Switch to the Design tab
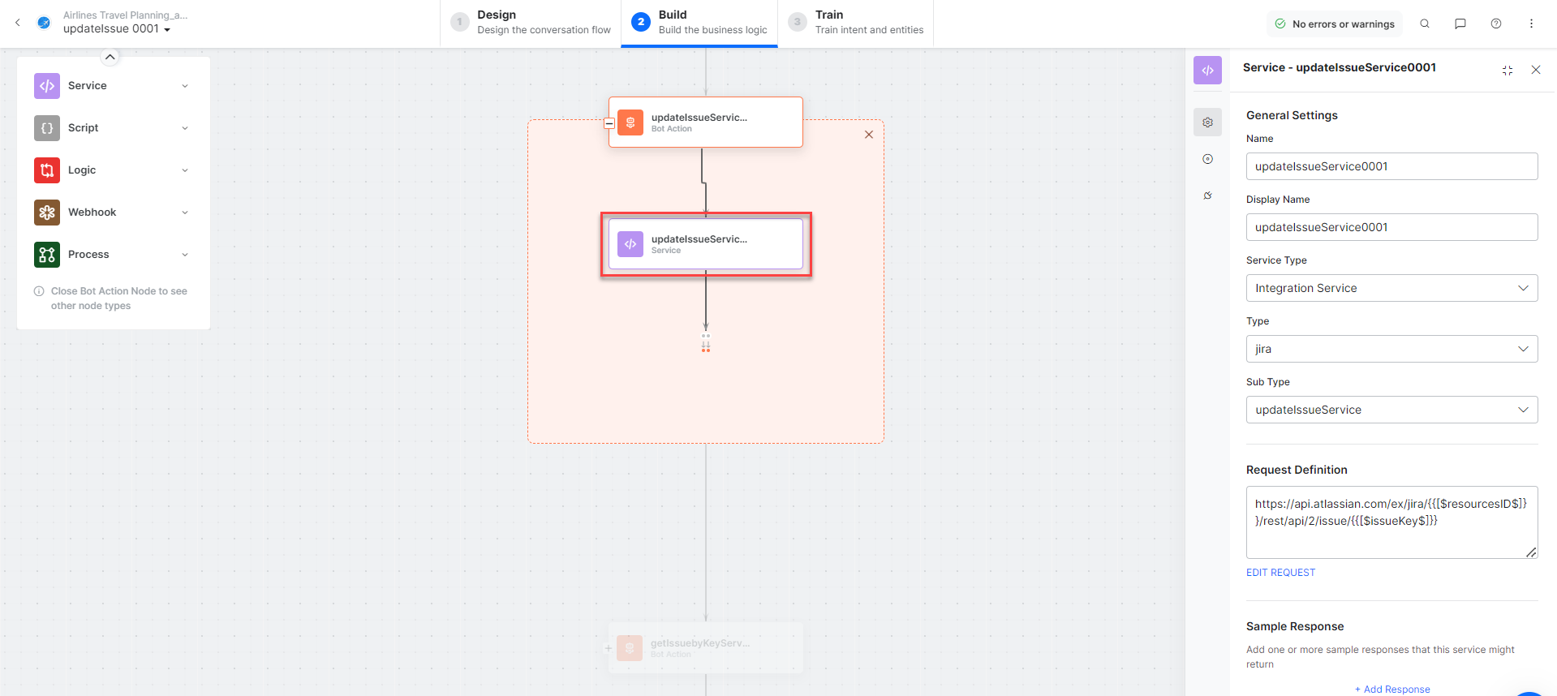Viewport: 1557px width, 696px height. coord(533,23)
